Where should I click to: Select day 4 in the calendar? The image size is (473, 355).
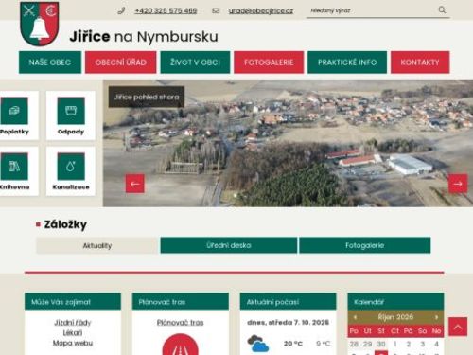[436, 344]
